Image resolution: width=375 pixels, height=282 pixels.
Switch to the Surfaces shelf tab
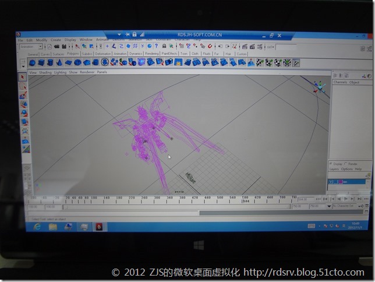(59, 54)
